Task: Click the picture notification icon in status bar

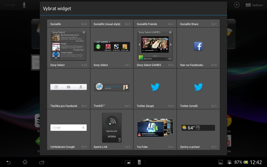Action: [x=221, y=162]
